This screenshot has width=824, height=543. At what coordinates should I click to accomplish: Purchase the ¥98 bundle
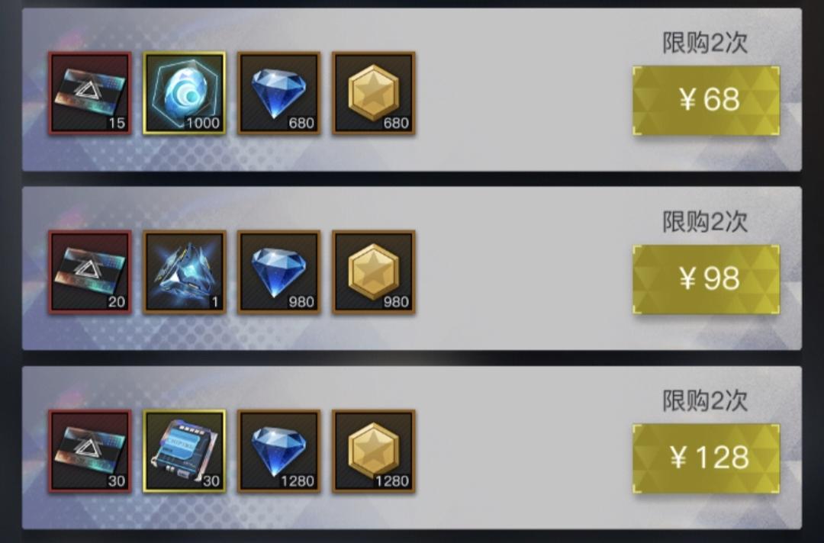[x=707, y=279]
